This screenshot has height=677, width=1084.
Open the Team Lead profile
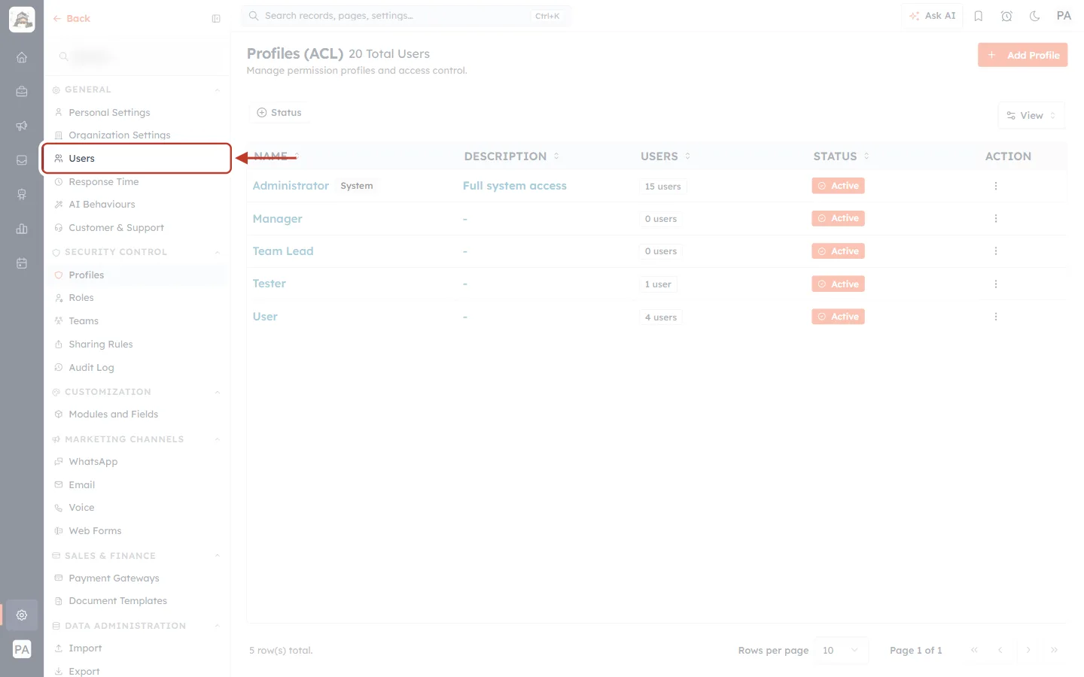283,251
